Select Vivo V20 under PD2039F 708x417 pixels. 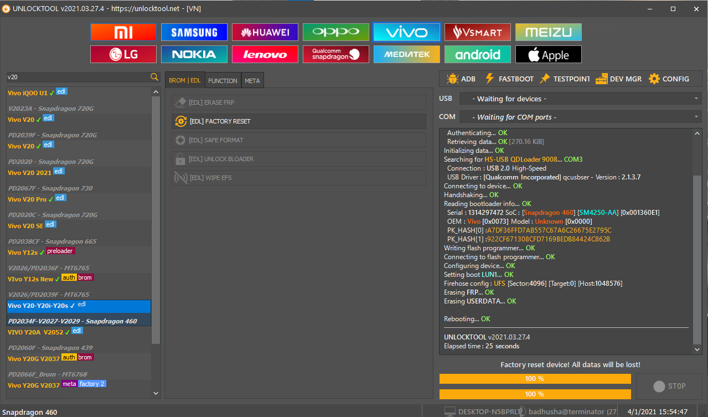79,146
